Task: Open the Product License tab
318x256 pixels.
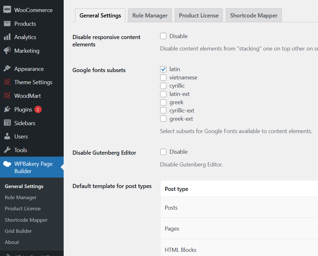Action: (199, 16)
